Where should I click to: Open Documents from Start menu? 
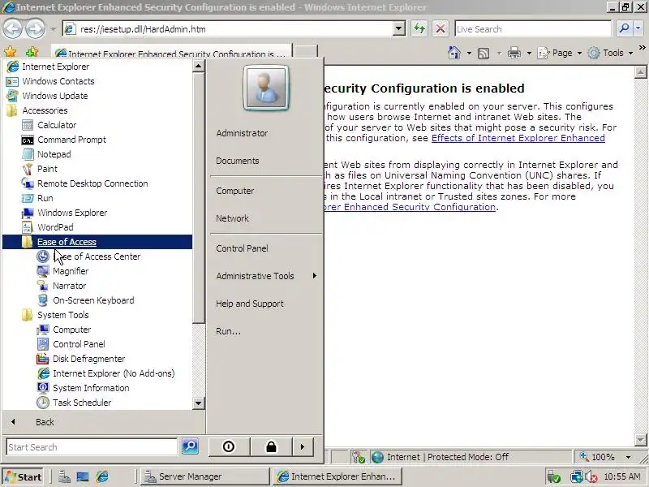pos(237,161)
